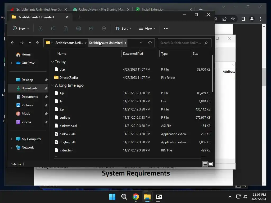The image size is (271, 203).
Task: Open Documents in navigation pane
Action: tap(29, 97)
